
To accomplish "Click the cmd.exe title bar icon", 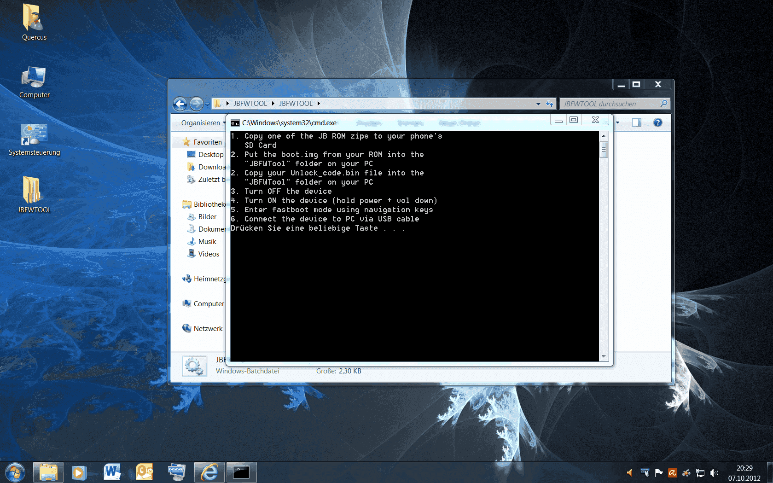I will pos(235,122).
